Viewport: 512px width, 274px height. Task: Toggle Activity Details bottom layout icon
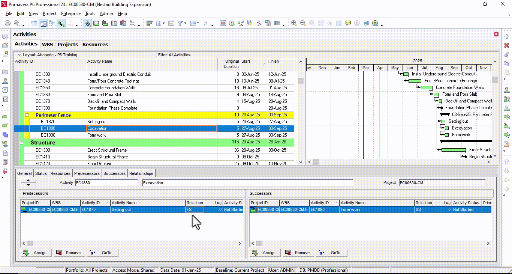pos(87,23)
